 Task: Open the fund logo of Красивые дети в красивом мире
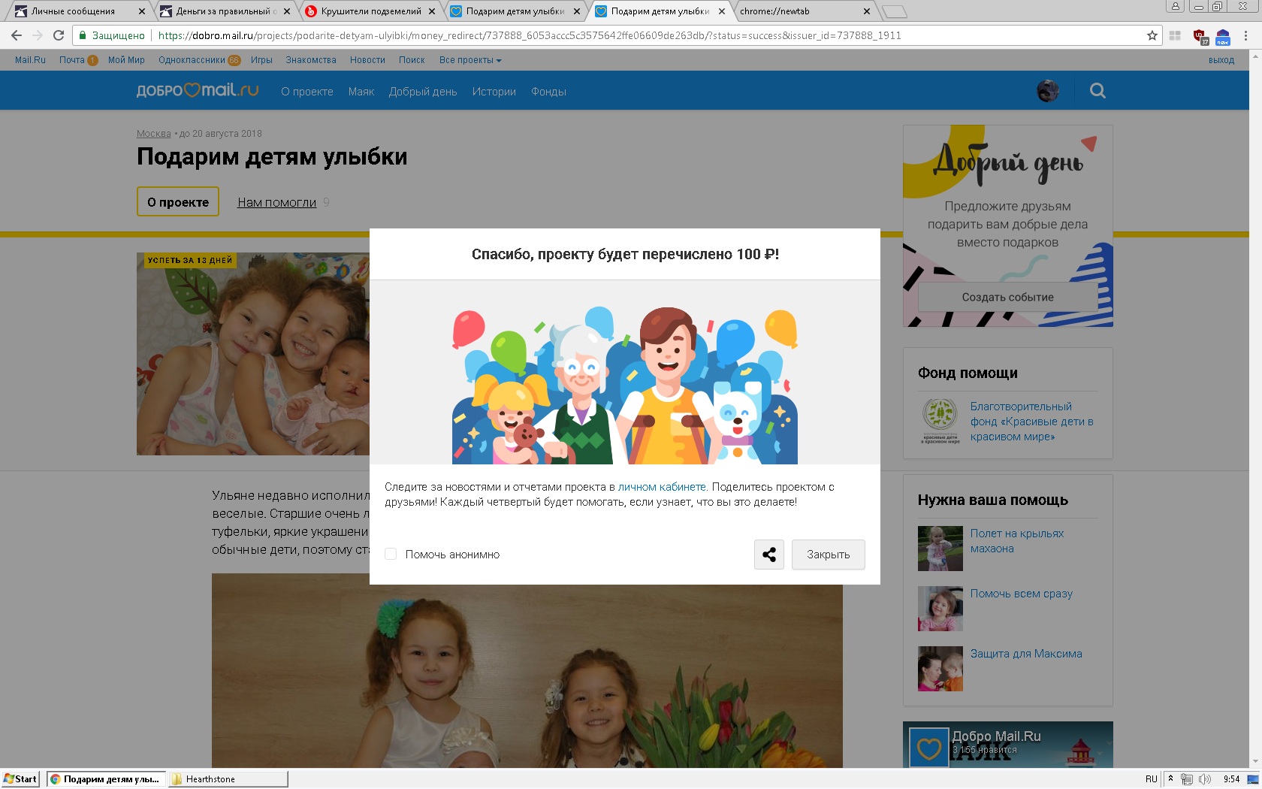[940, 421]
